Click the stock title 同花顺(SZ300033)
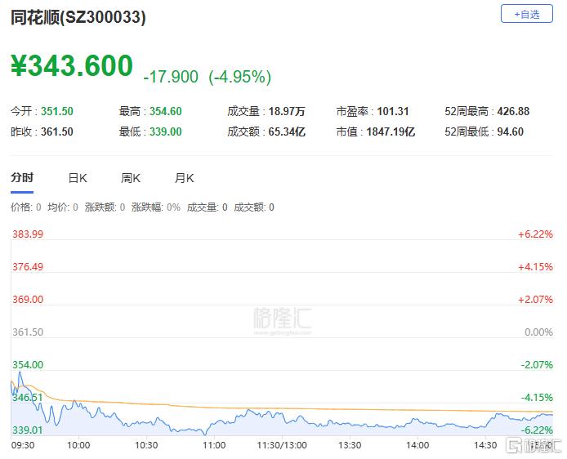The height and width of the screenshot is (459, 567). [x=78, y=17]
